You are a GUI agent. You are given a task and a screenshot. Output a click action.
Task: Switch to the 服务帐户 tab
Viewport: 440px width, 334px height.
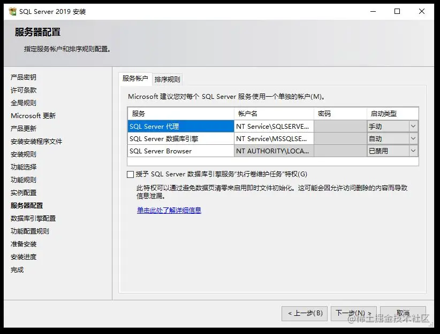pos(135,79)
